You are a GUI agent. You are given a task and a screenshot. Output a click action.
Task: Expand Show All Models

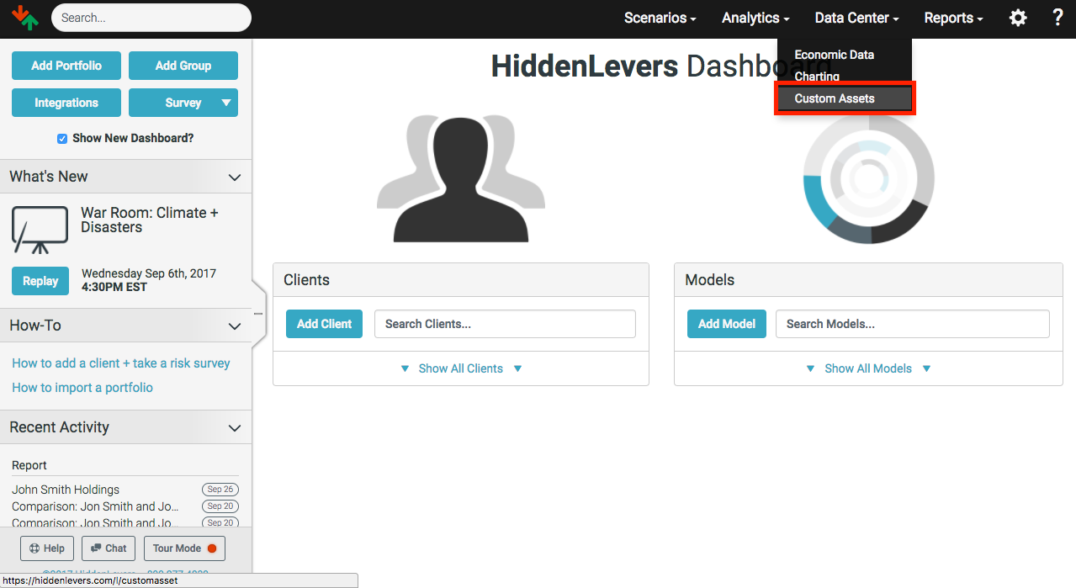click(868, 368)
